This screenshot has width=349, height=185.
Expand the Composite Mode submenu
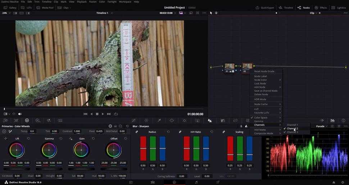click(x=266, y=133)
